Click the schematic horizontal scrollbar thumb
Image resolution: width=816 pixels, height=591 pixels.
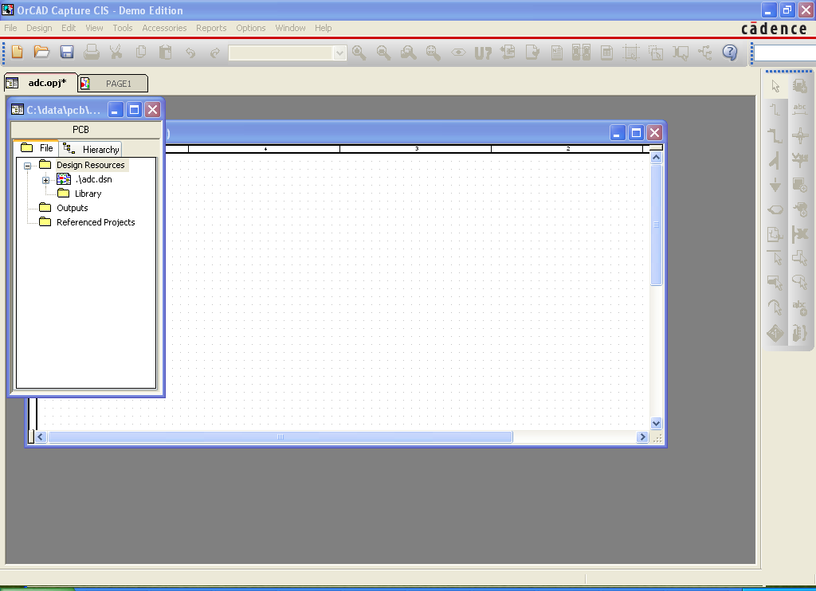pos(280,437)
